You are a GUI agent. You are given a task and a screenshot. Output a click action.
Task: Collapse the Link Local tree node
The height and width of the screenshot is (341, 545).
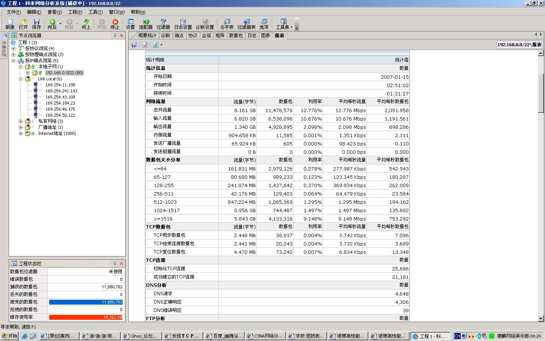(21, 79)
